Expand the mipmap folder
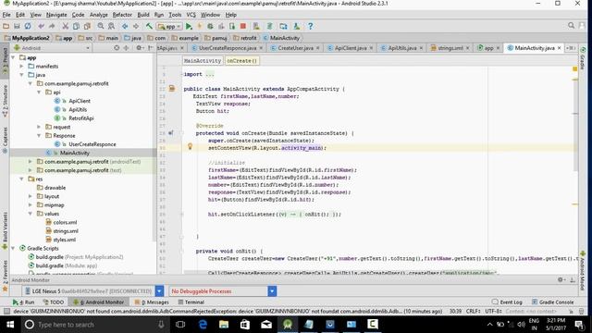The image size is (592, 333). tap(31, 205)
